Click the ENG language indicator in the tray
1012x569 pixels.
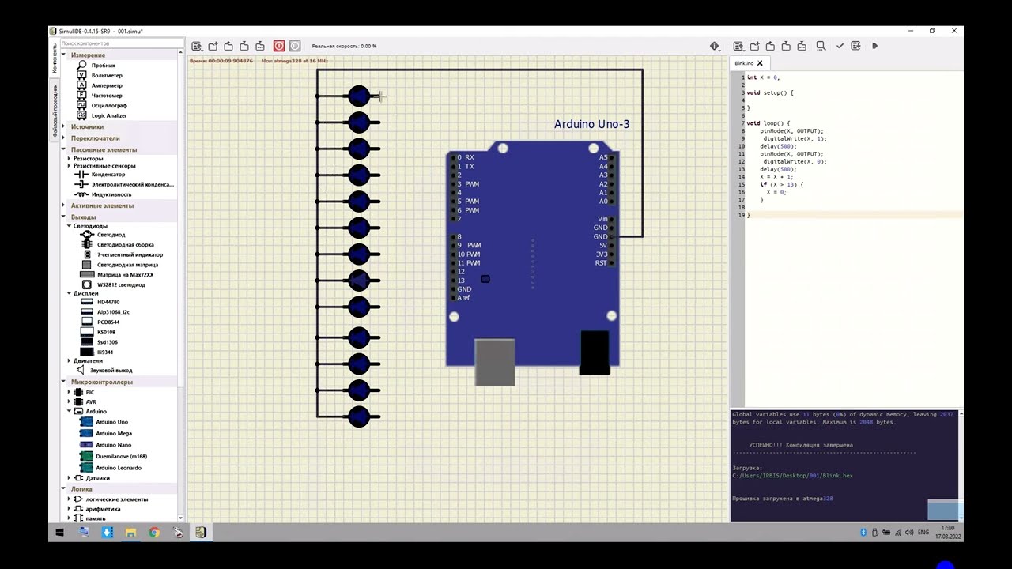pos(923,533)
